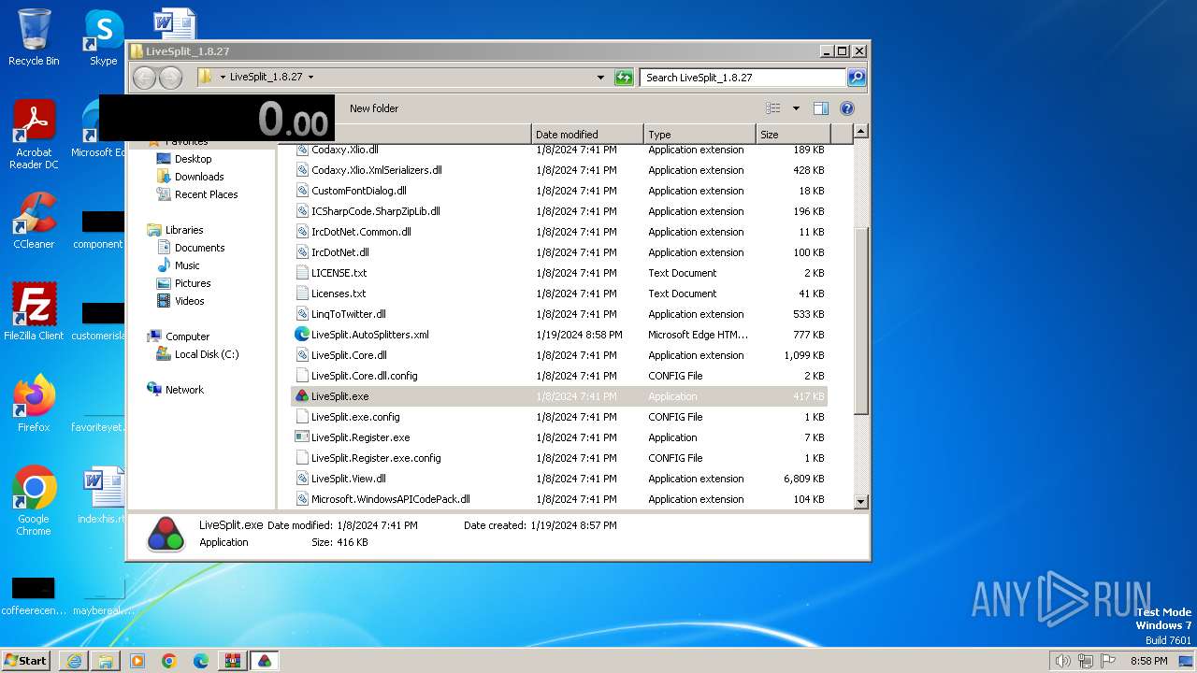
Task: Expand the LiveSplit_1.8.27 breadcrumb arrow
Action: 310,78
